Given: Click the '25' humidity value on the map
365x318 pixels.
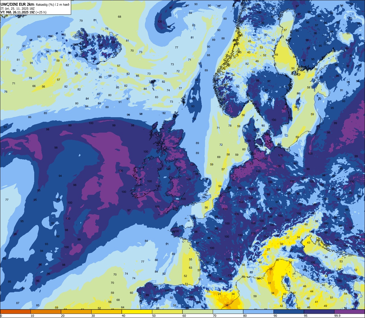Looking at the screenshot, I should [271, 269].
